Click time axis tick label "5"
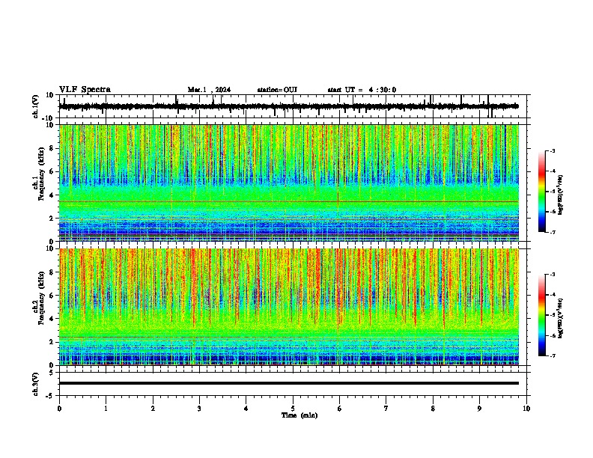 293,409
